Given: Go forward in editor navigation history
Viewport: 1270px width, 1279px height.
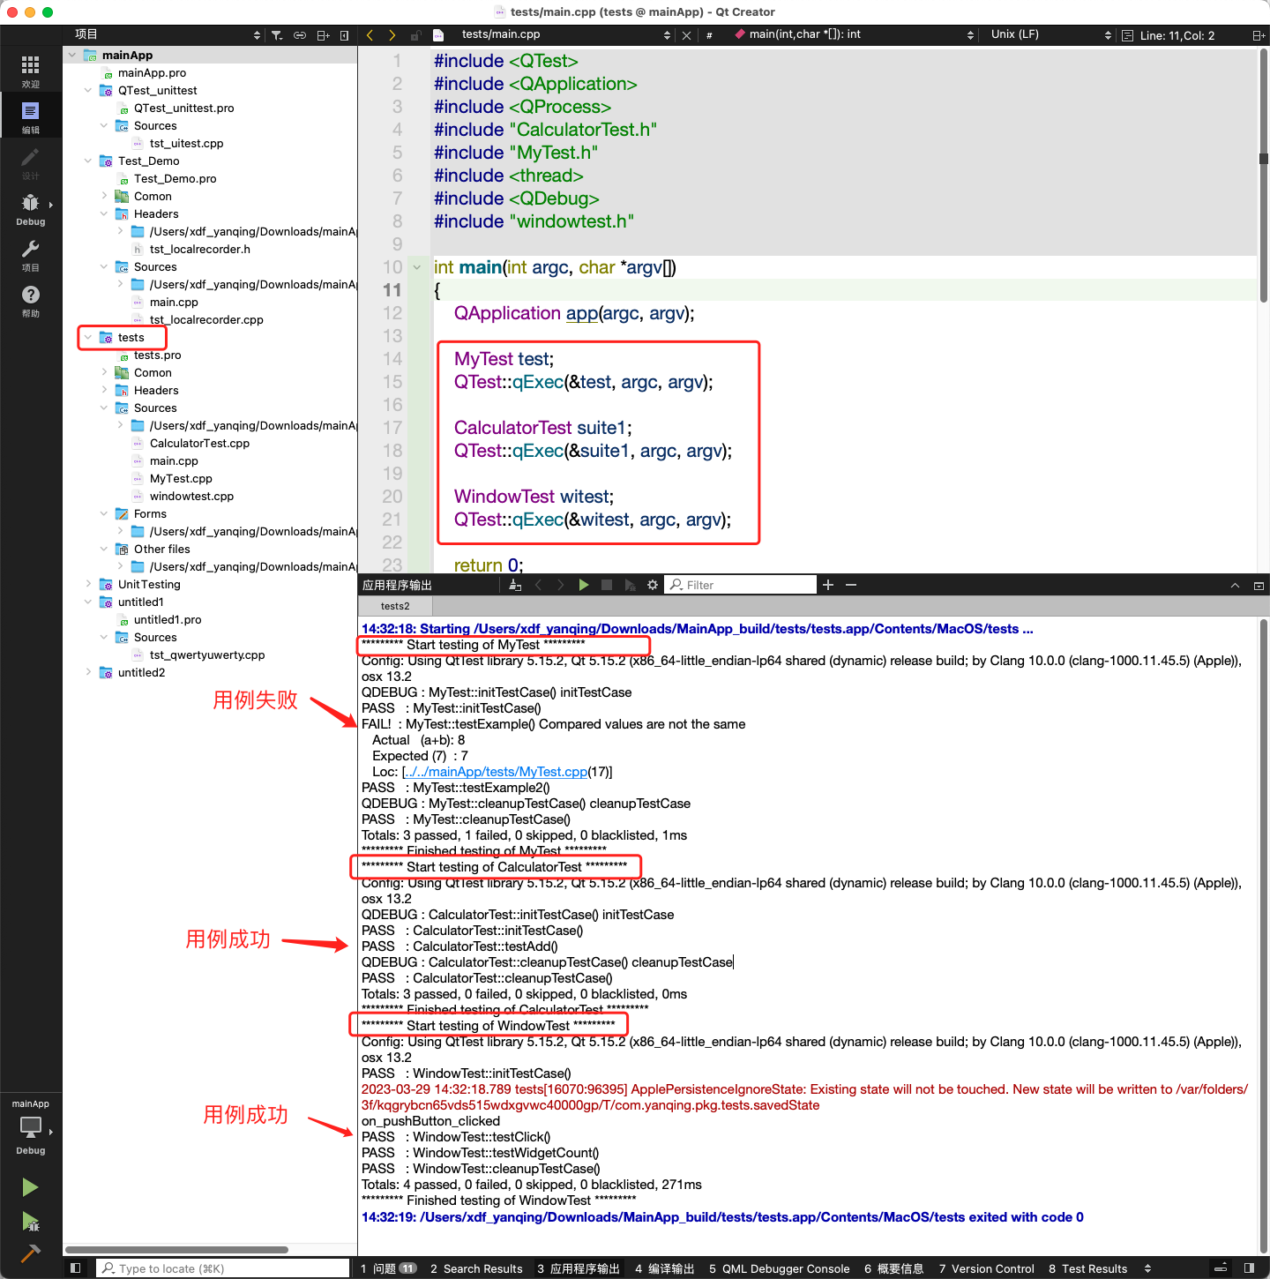Looking at the screenshot, I should (x=392, y=35).
